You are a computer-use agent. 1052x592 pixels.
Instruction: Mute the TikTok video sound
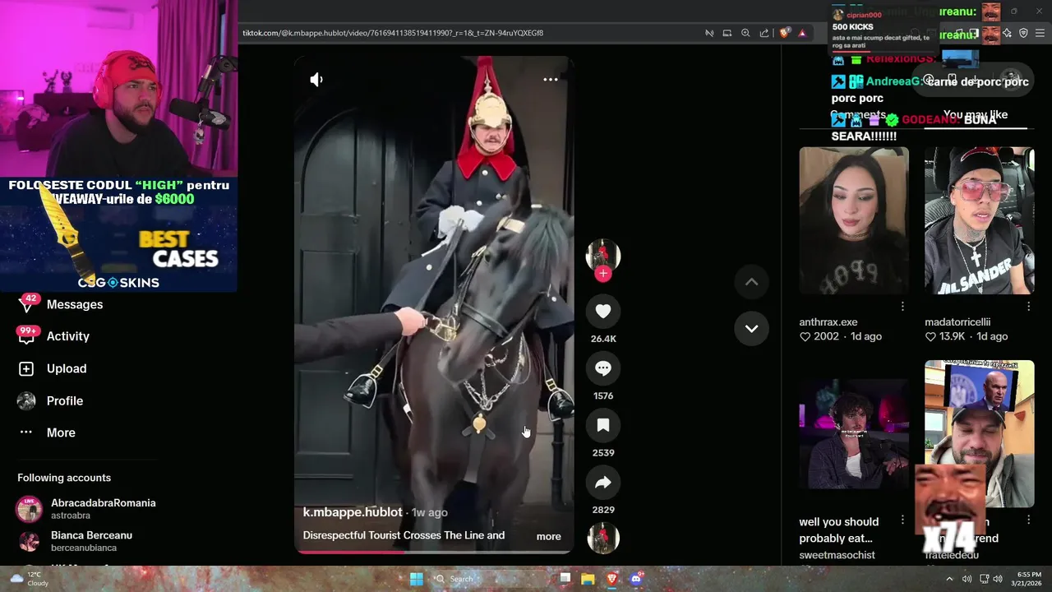coord(316,80)
